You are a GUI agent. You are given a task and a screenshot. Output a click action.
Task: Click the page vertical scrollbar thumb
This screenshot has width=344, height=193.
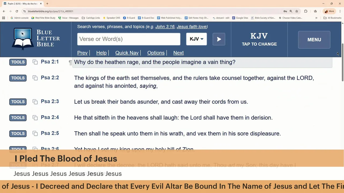point(342,62)
